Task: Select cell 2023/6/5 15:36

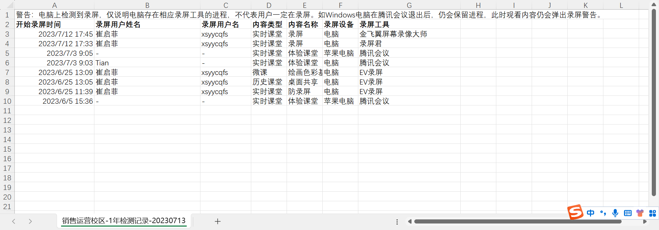Action: (x=54, y=101)
